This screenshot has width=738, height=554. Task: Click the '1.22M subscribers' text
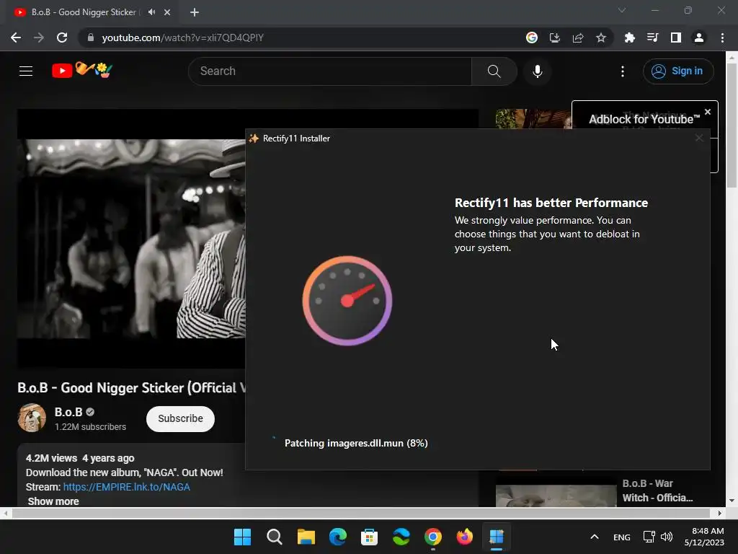(90, 426)
